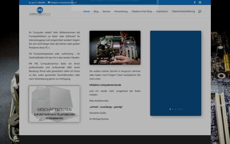
Task: Open the Blog menu item
Action: pos(96,12)
